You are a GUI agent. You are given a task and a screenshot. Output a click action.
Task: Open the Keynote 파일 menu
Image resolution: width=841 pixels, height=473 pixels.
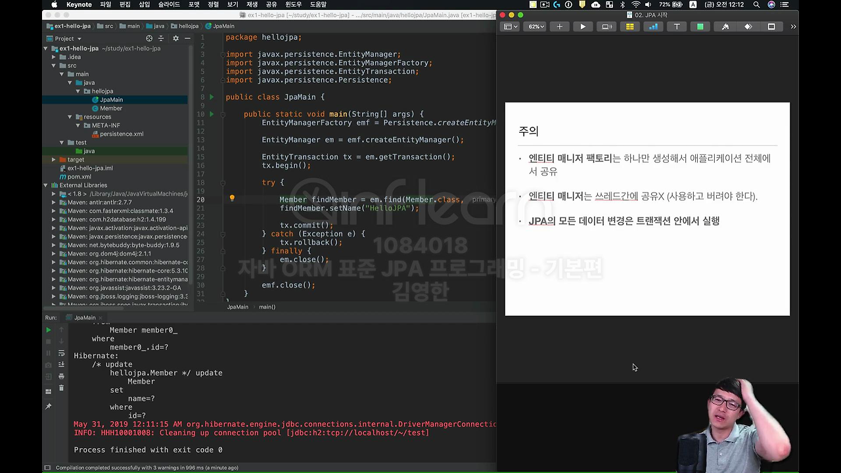coord(105,5)
